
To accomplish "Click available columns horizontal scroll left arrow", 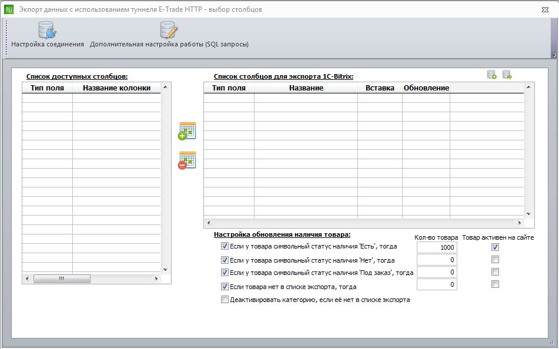I will [27, 278].
